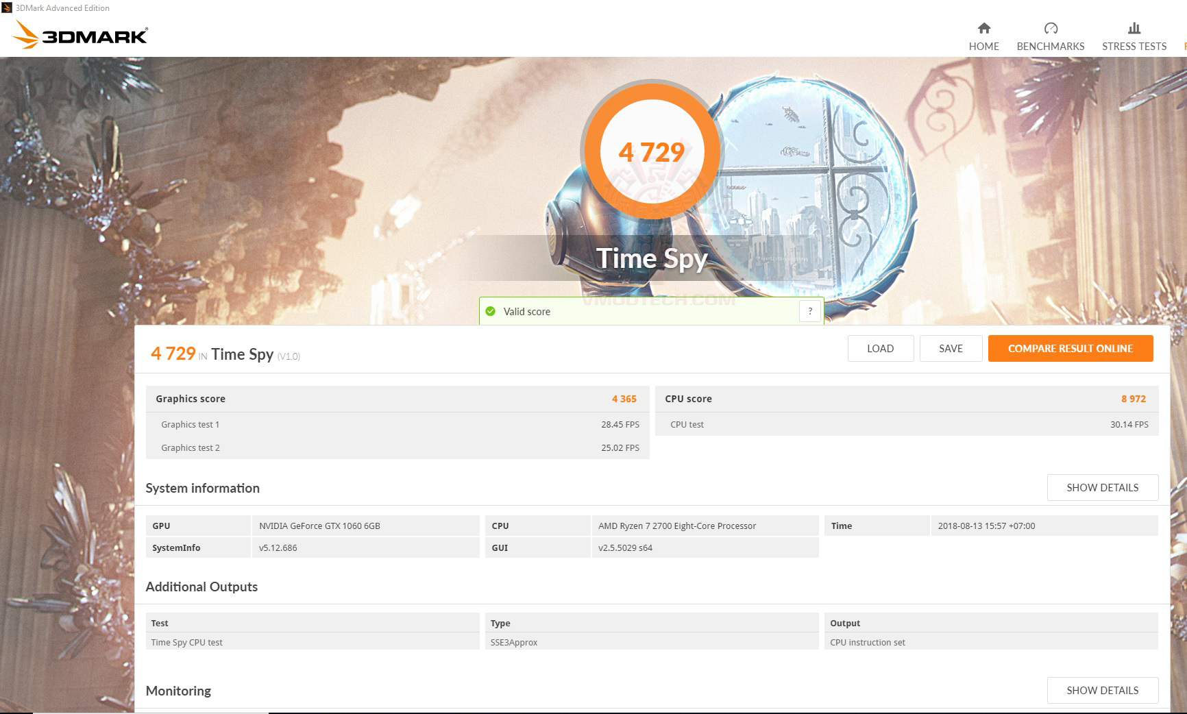Screen dimensions: 1187x714
Task: Expand System information with SHOW DETAILS
Action: point(1102,487)
